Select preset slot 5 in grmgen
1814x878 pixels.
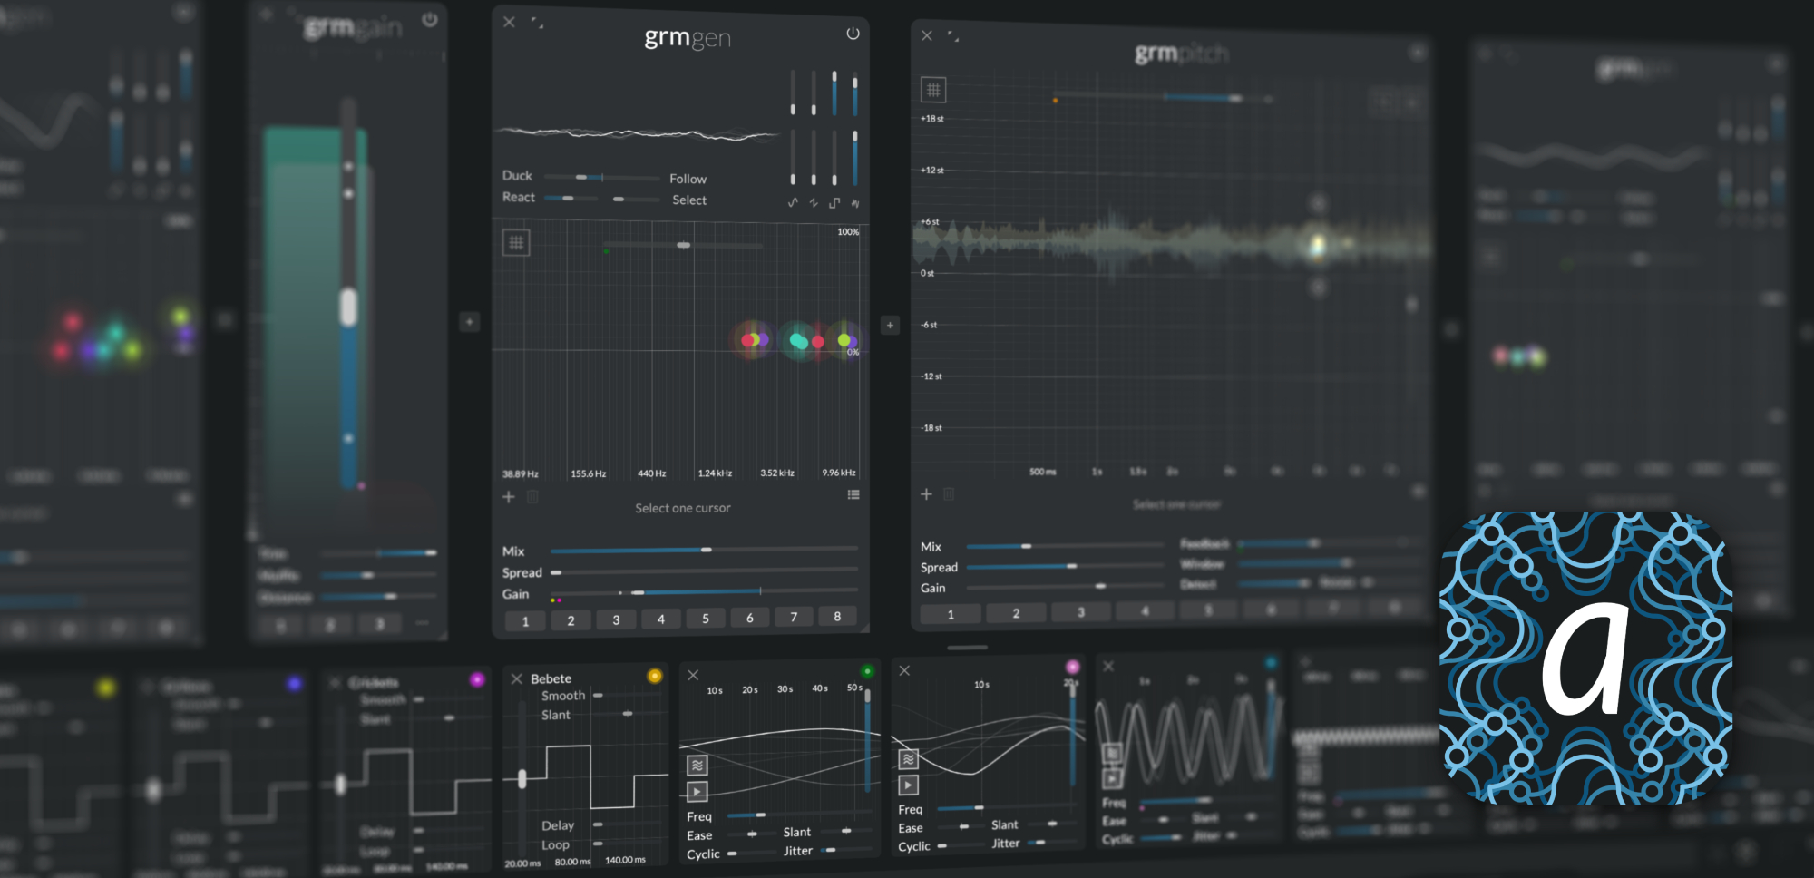(705, 619)
